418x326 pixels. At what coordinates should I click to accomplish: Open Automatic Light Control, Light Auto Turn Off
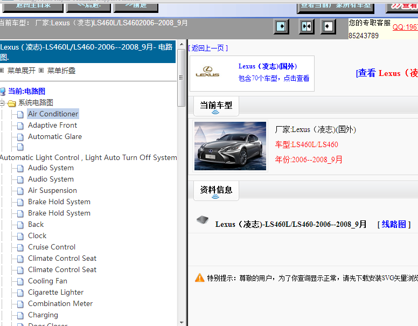click(88, 158)
